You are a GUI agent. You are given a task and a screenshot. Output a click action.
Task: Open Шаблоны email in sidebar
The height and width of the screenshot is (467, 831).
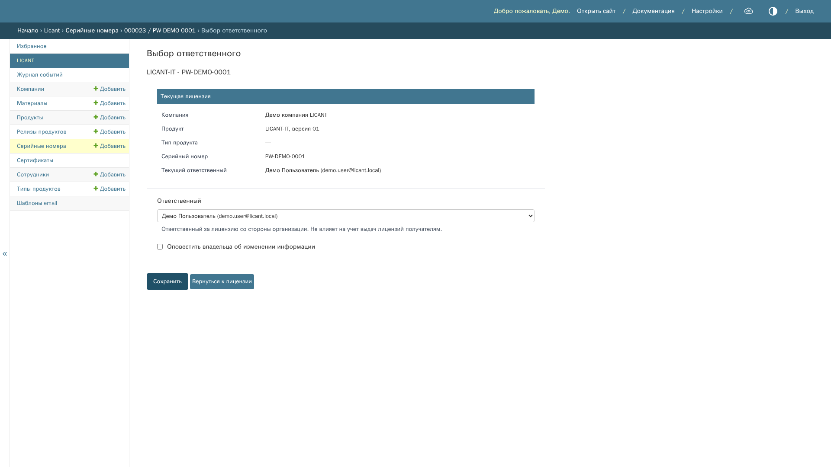tap(37, 203)
